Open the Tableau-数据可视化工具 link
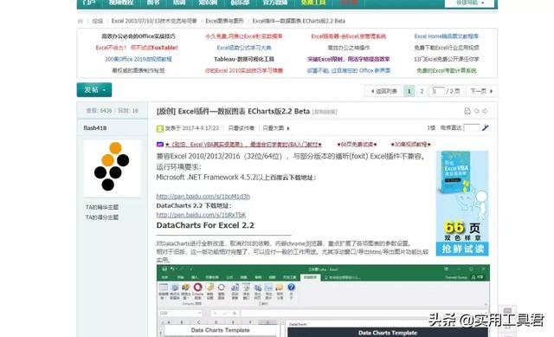 (x=244, y=59)
